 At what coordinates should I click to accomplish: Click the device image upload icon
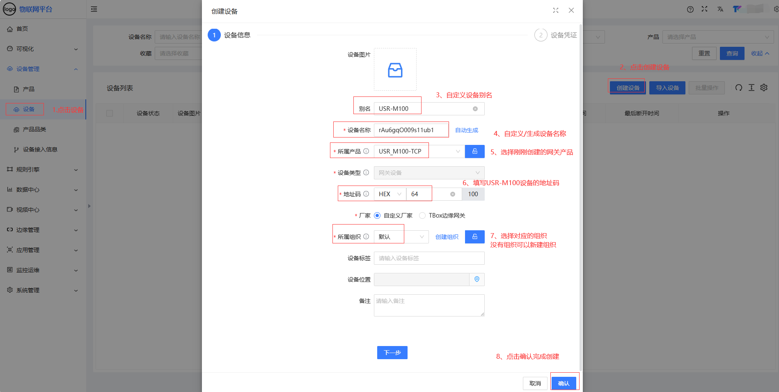click(395, 70)
